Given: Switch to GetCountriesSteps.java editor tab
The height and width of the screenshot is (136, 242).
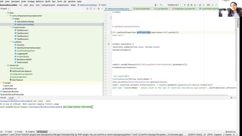Looking at the screenshot, I should pos(118,9).
